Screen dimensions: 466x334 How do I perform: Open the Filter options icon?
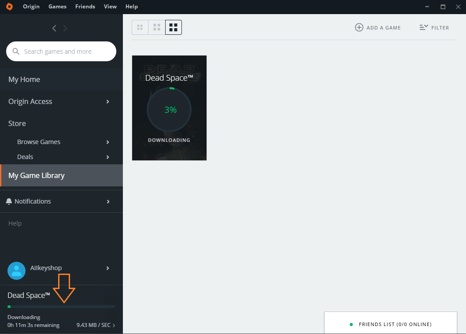click(x=424, y=27)
